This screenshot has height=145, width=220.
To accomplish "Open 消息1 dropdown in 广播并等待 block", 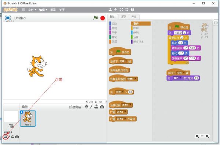I will pyautogui.click(x=121, y=119).
